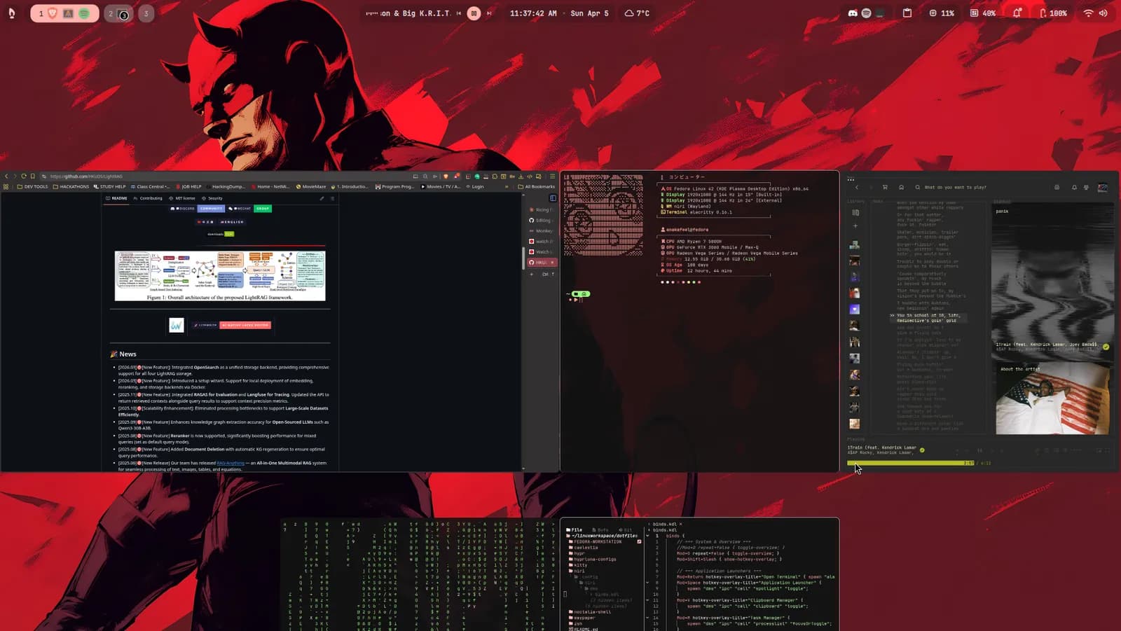Click the plus icon in Spotify library

coord(855,226)
